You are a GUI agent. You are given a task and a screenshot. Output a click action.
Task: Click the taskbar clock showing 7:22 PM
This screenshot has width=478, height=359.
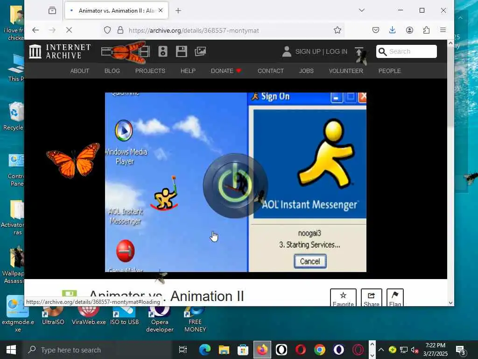point(436,350)
